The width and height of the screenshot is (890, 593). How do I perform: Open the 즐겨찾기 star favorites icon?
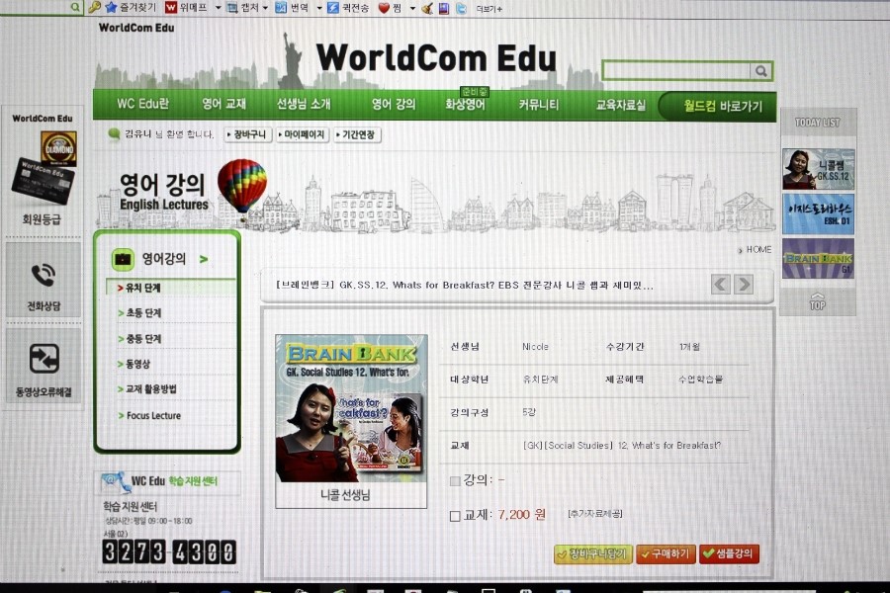point(111,7)
